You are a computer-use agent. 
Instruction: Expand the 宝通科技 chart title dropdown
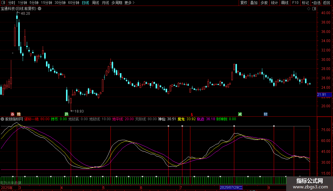[x=40, y=9]
